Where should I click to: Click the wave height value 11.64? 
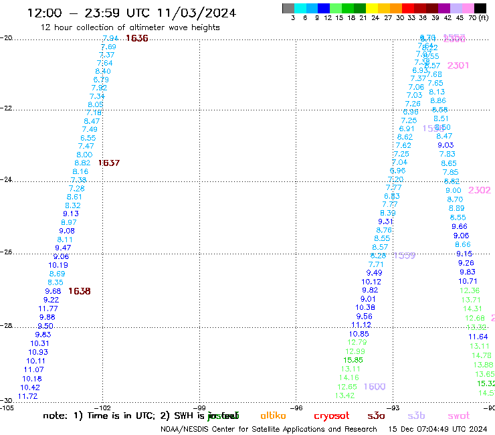pyautogui.click(x=478, y=337)
